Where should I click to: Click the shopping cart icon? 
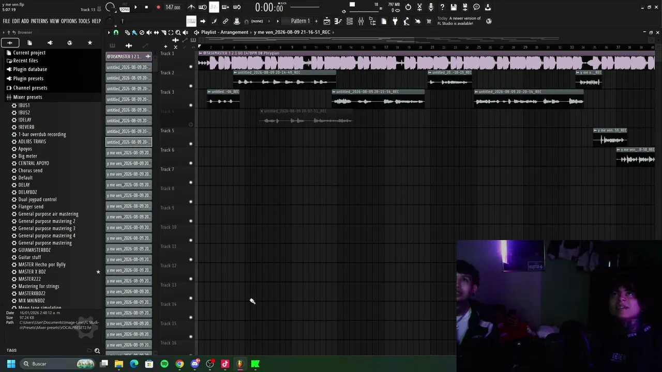pyautogui.click(x=429, y=21)
